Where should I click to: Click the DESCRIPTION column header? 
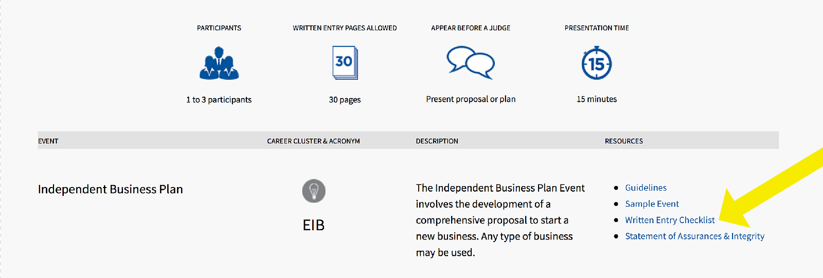click(437, 141)
